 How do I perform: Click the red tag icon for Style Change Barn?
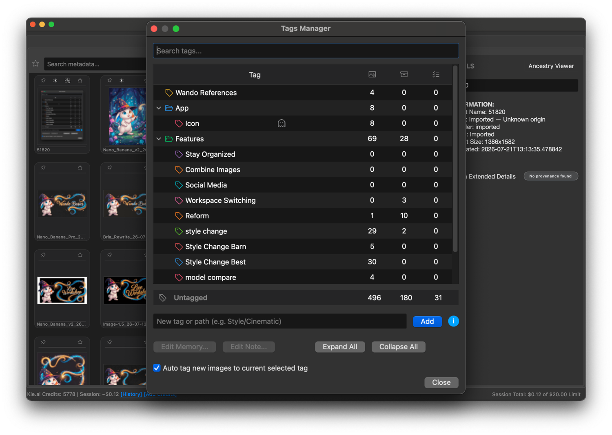[x=179, y=246]
